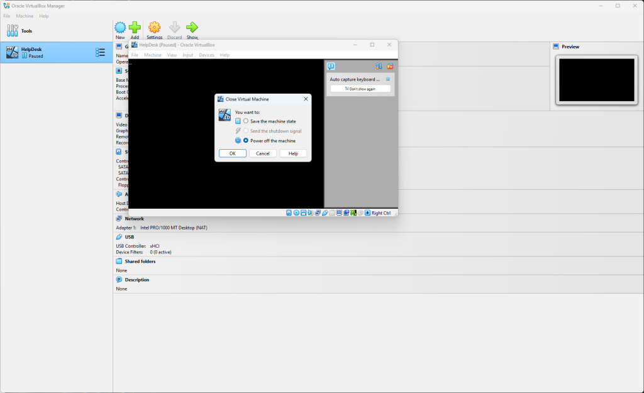This screenshot has height=393, width=644.
Task: Click the optical disk status bar icon
Action: [296, 213]
